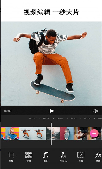Open the 音乐 music tool

tap(46, 157)
